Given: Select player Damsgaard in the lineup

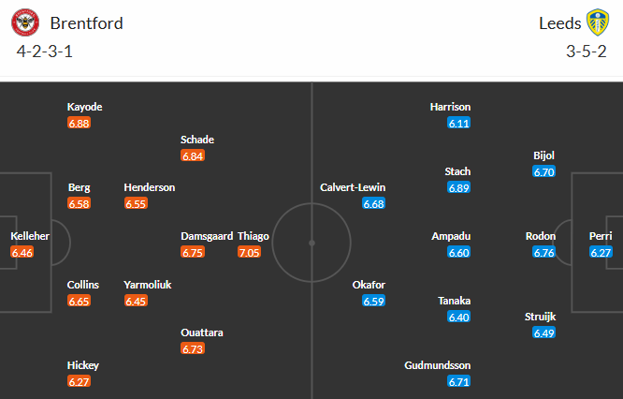Looking at the screenshot, I should [x=206, y=236].
